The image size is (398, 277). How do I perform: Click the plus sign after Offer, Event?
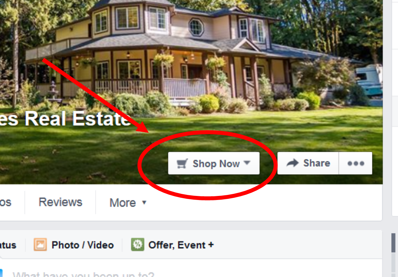point(211,245)
